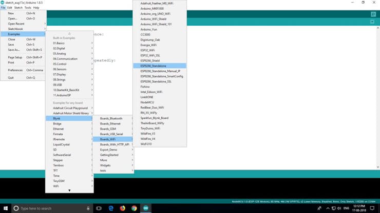
Task: Open the Boards_USB_Serial submenu
Action: [113, 134]
